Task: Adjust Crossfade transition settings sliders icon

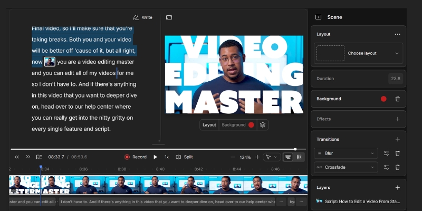Action: pyautogui.click(x=386, y=167)
